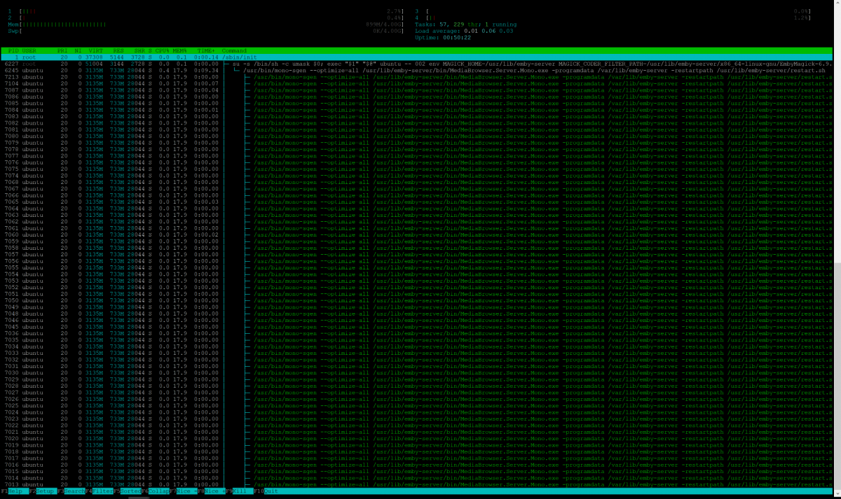This screenshot has width=841, height=499.
Task: Click the CPU 4 usage meter
Action: point(613,17)
